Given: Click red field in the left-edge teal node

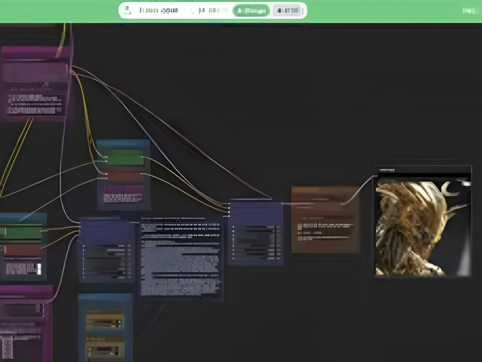Looking at the screenshot, I should 23,250.
